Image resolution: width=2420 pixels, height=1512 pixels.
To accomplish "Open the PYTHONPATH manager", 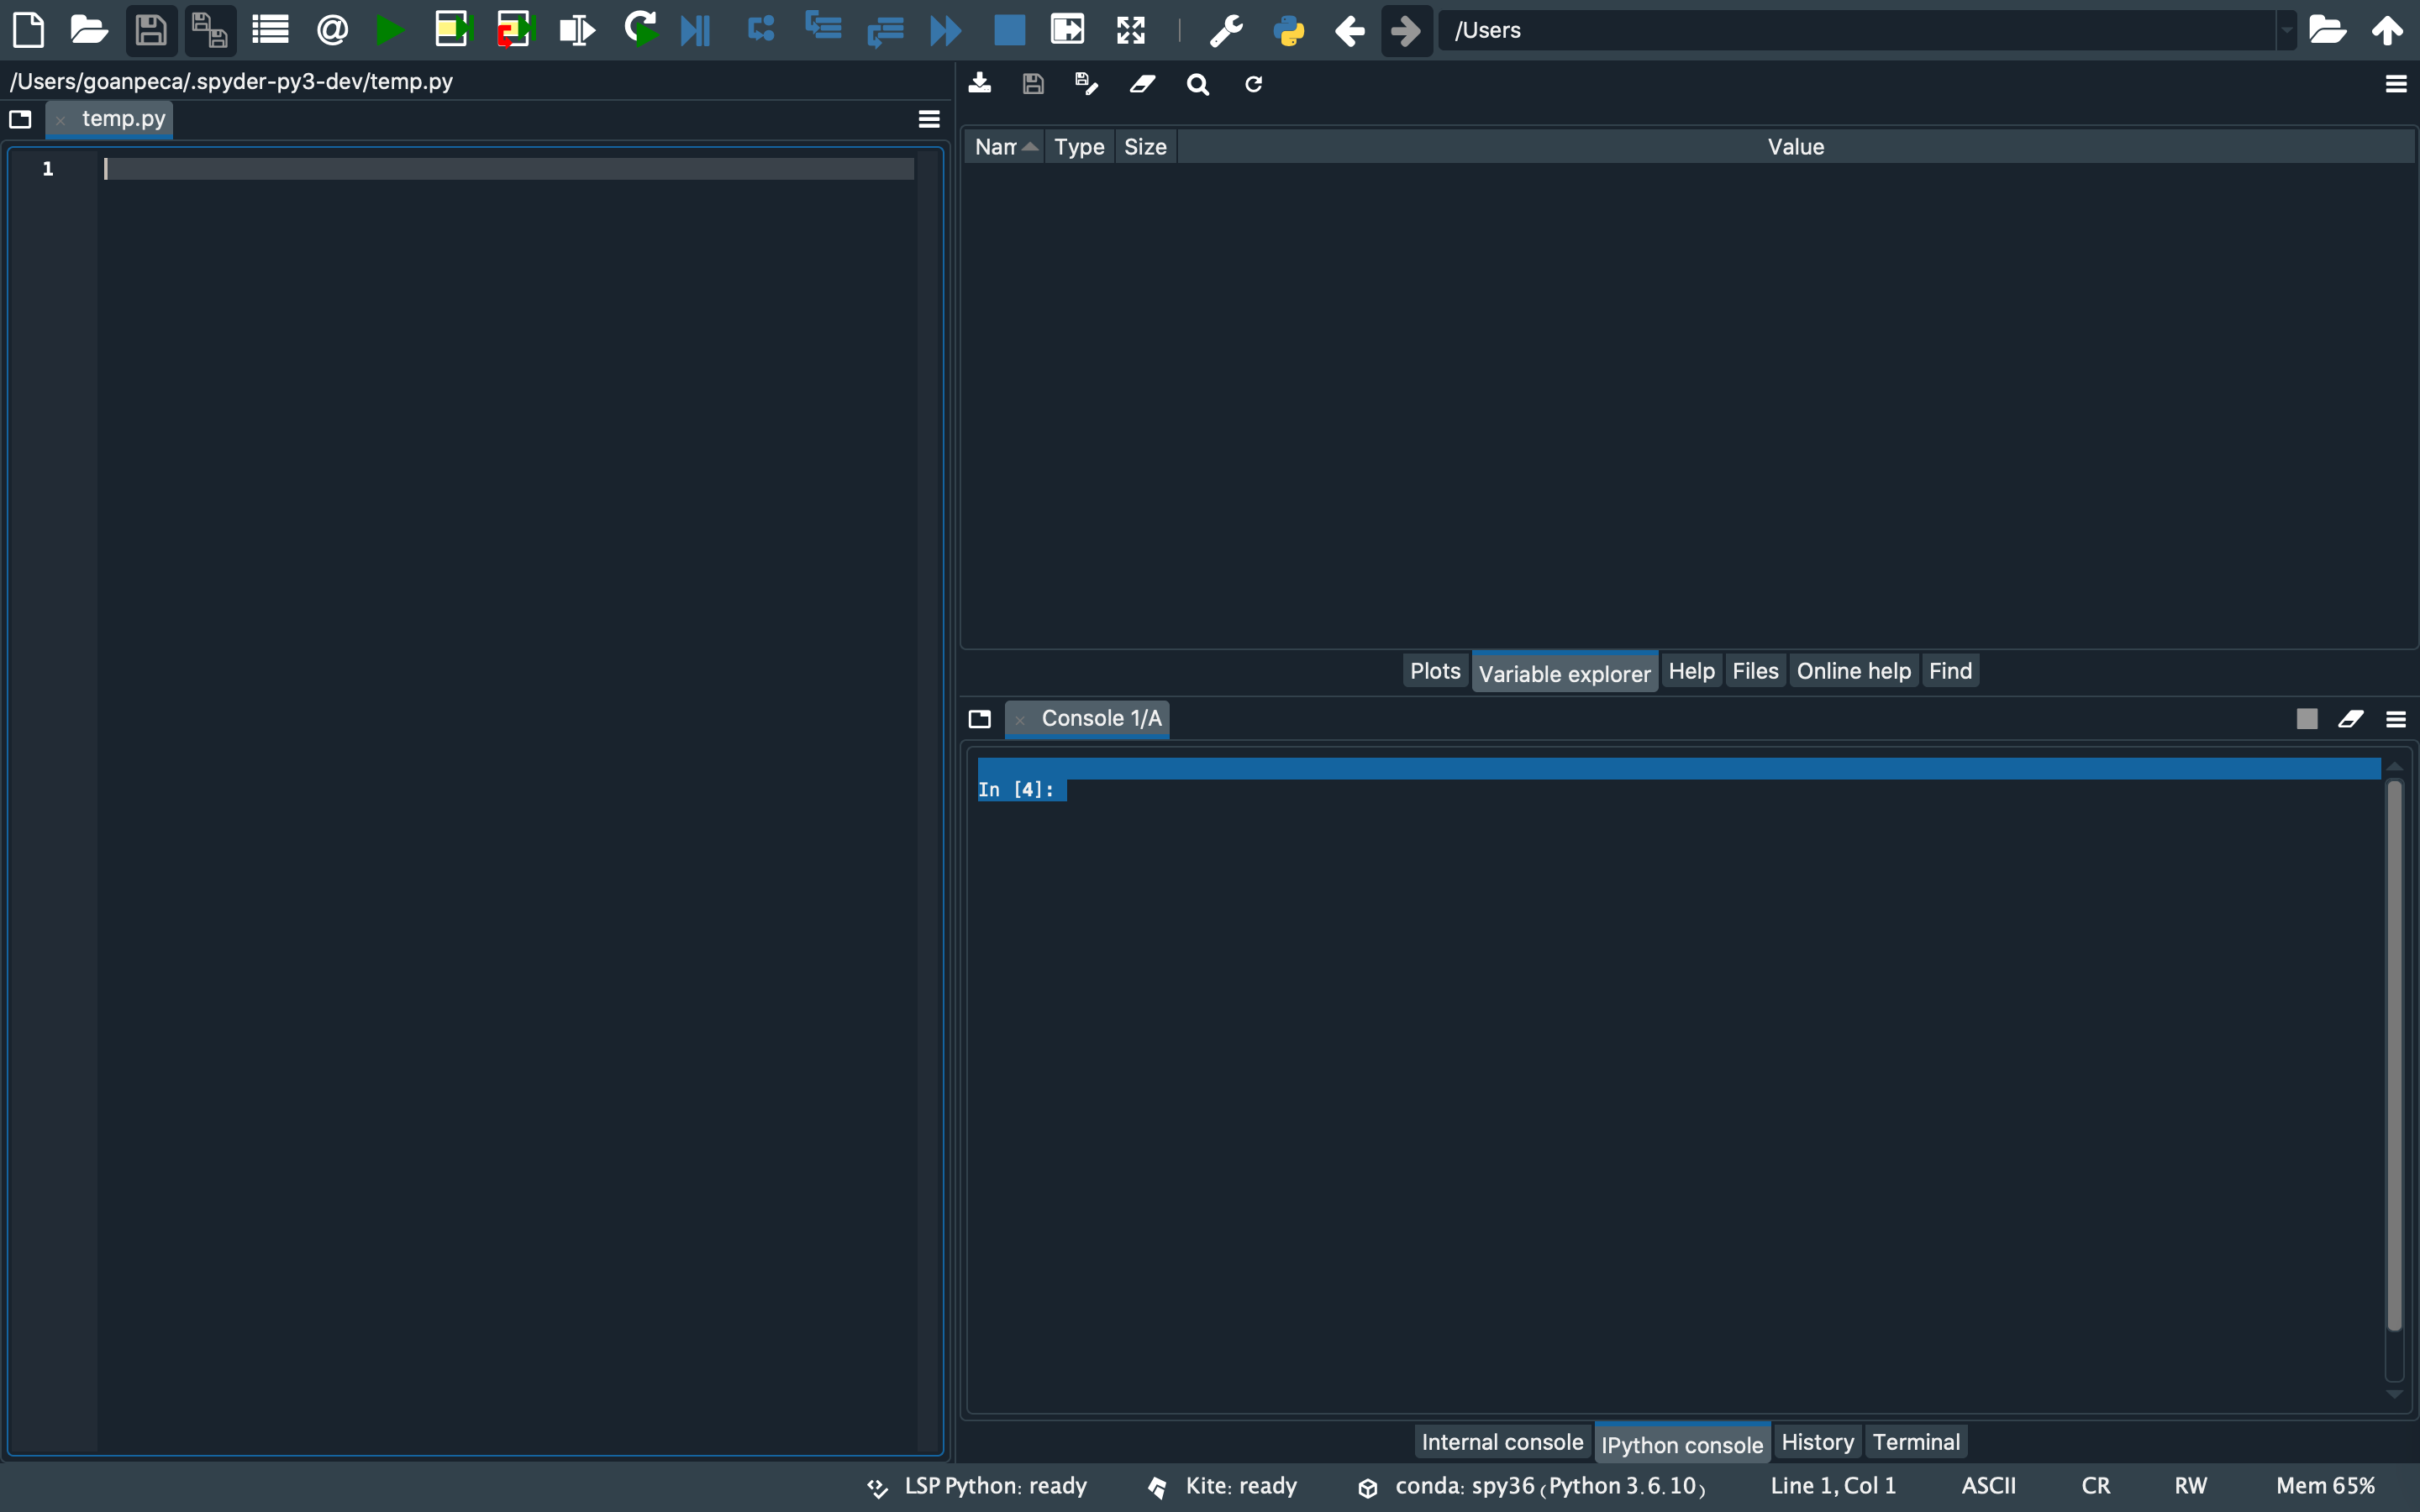I will (1291, 30).
